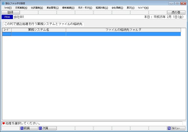
Task: Select the highlighted row's code cell
Action: [7, 34]
